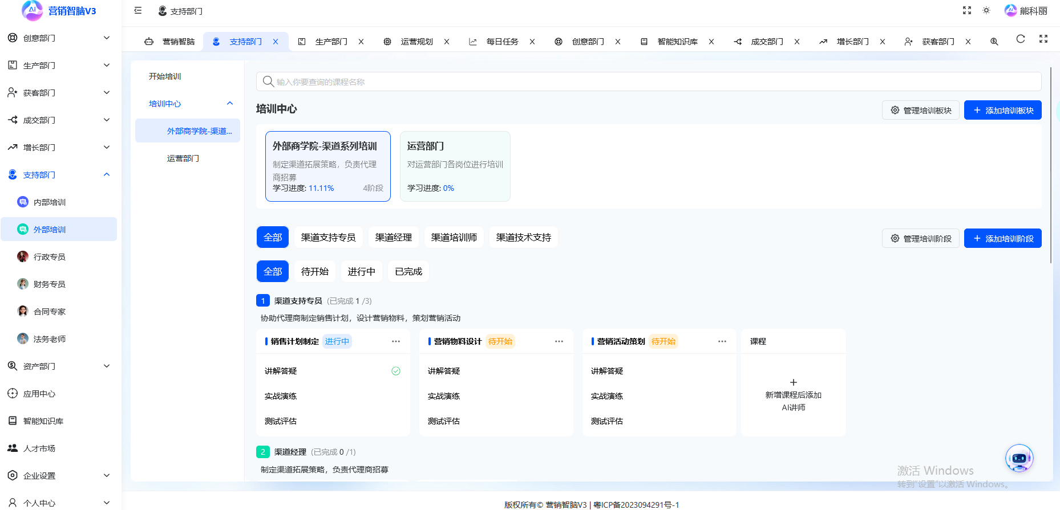The image size is (1060, 510).
Task: Open the AI robot assistant floating icon
Action: click(x=1019, y=458)
